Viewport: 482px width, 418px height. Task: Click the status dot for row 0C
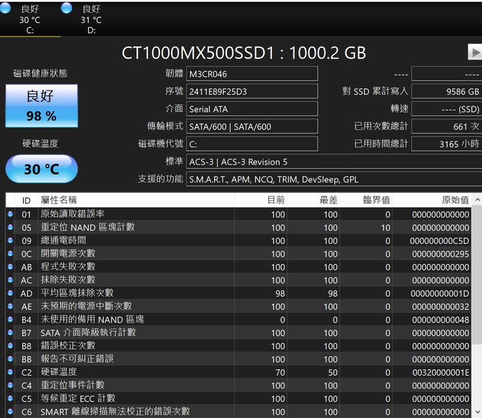10,254
